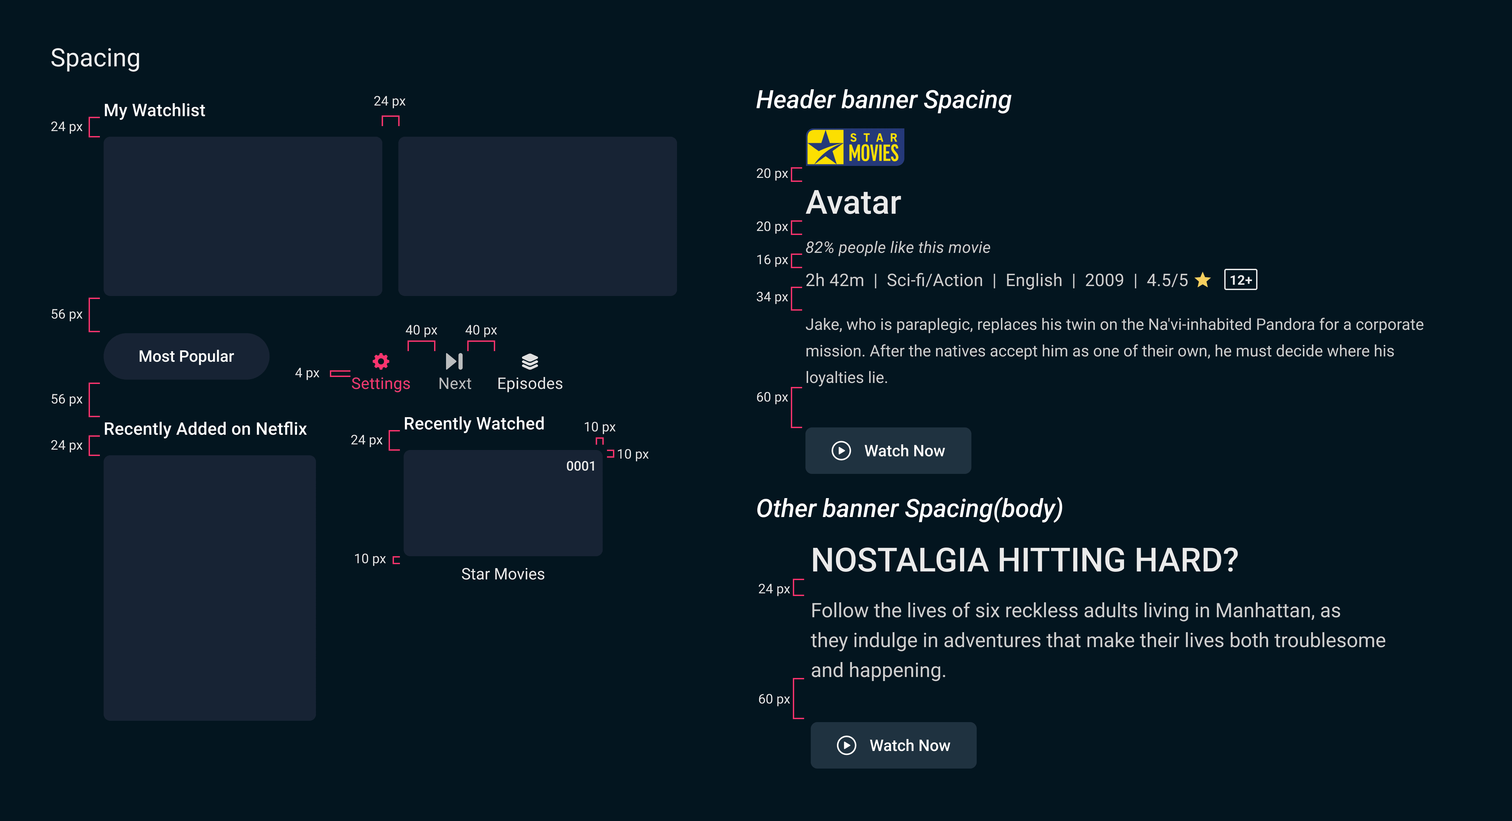The height and width of the screenshot is (821, 1512).
Task: Click the Star Movies channel logo
Action: point(855,147)
